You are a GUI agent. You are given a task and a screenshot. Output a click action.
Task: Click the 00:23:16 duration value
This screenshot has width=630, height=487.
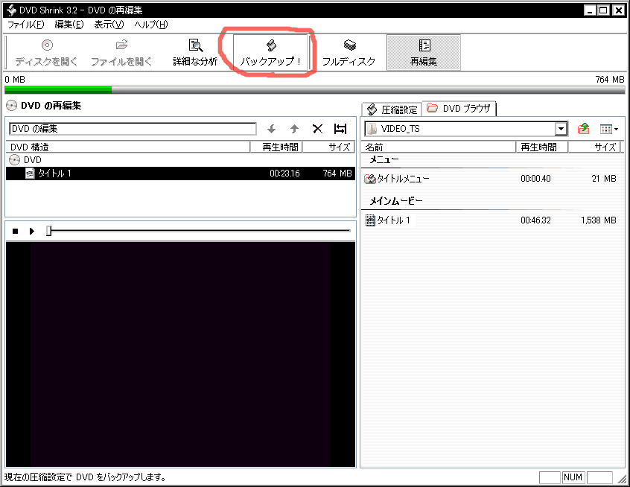[x=284, y=174]
